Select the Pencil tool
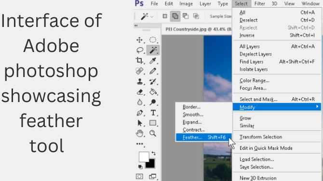The height and width of the screenshot is (181, 323). point(153,71)
